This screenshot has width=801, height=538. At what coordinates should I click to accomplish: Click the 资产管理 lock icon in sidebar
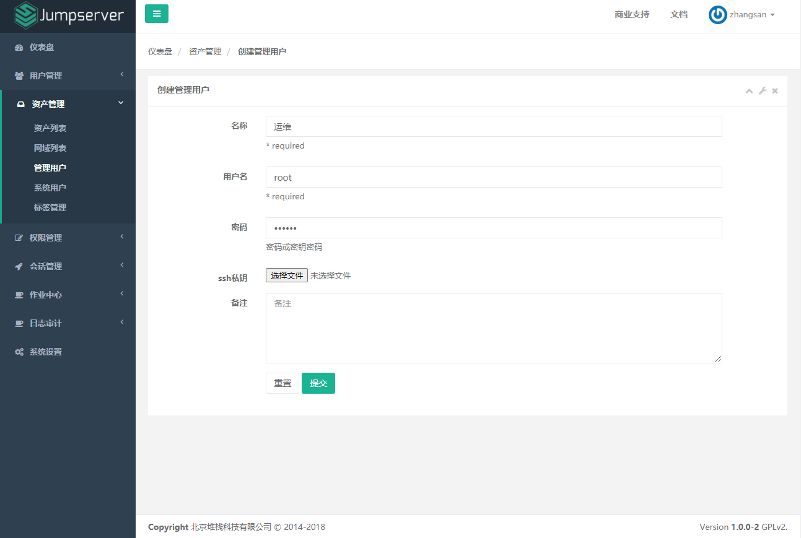coord(19,103)
